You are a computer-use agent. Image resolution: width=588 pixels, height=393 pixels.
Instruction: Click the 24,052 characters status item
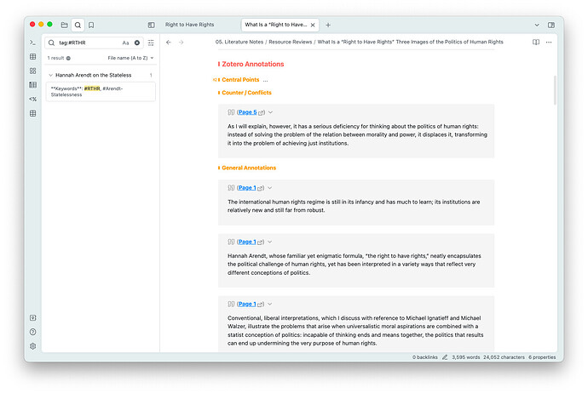[504, 357]
